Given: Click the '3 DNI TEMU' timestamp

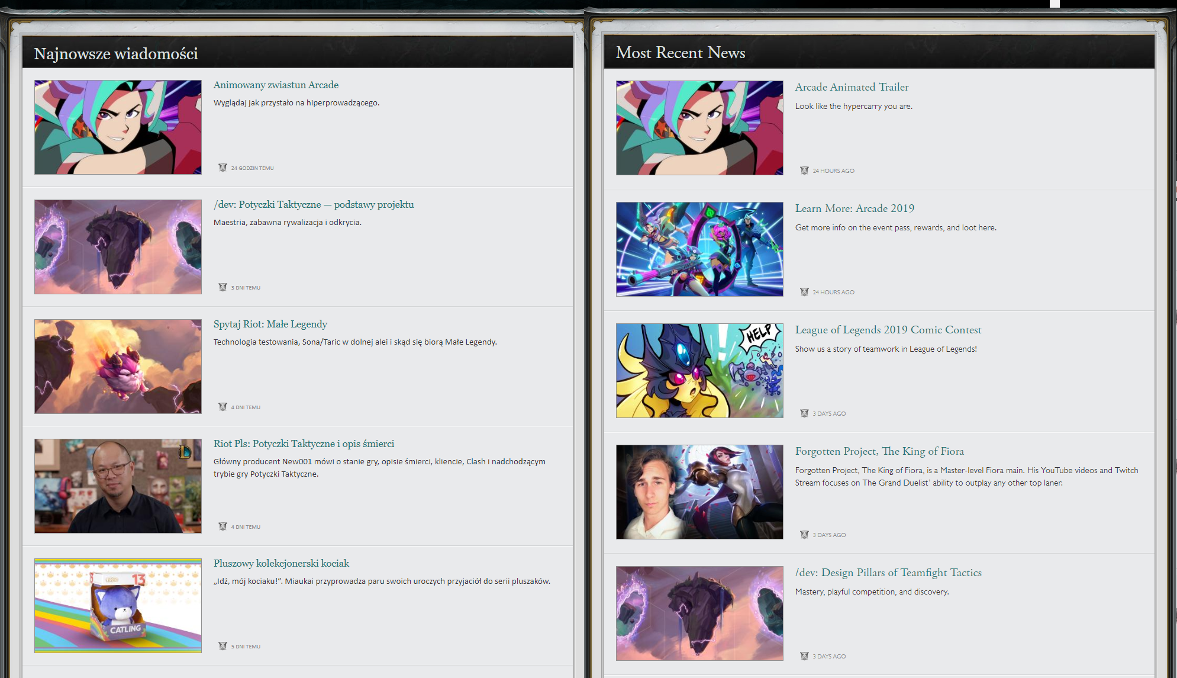Looking at the screenshot, I should 246,288.
